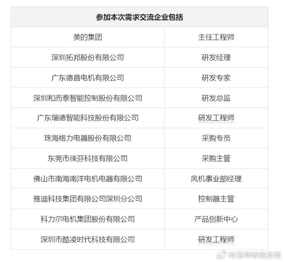The image size is (284, 262).
Task: Click the cell 东莞市徕芬科技有限公司
Action: 88,158
